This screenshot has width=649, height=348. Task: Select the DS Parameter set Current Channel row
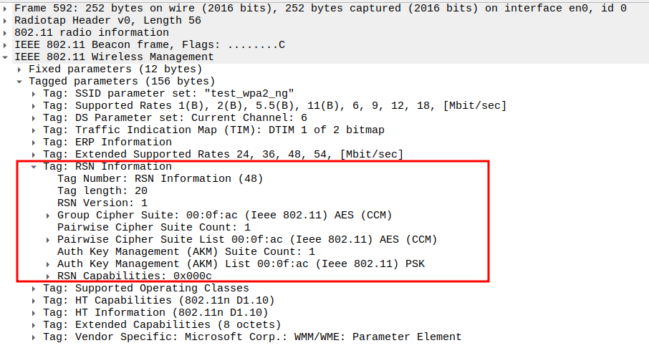175,117
